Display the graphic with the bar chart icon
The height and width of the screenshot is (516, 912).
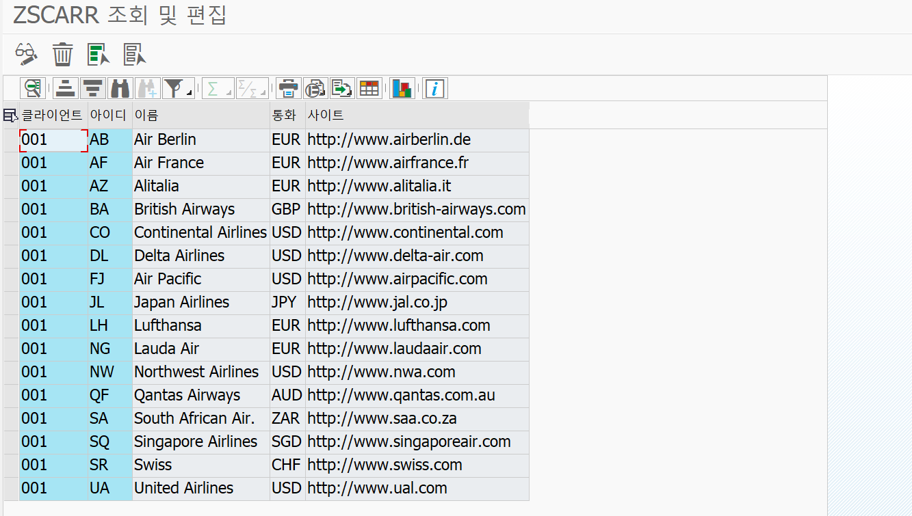[402, 88]
